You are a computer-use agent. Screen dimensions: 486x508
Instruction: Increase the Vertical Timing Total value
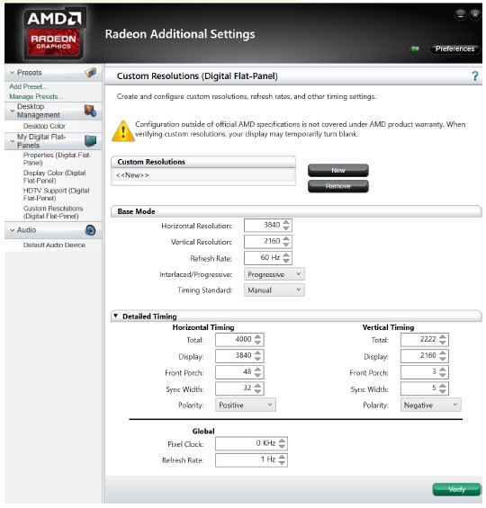[x=443, y=336]
